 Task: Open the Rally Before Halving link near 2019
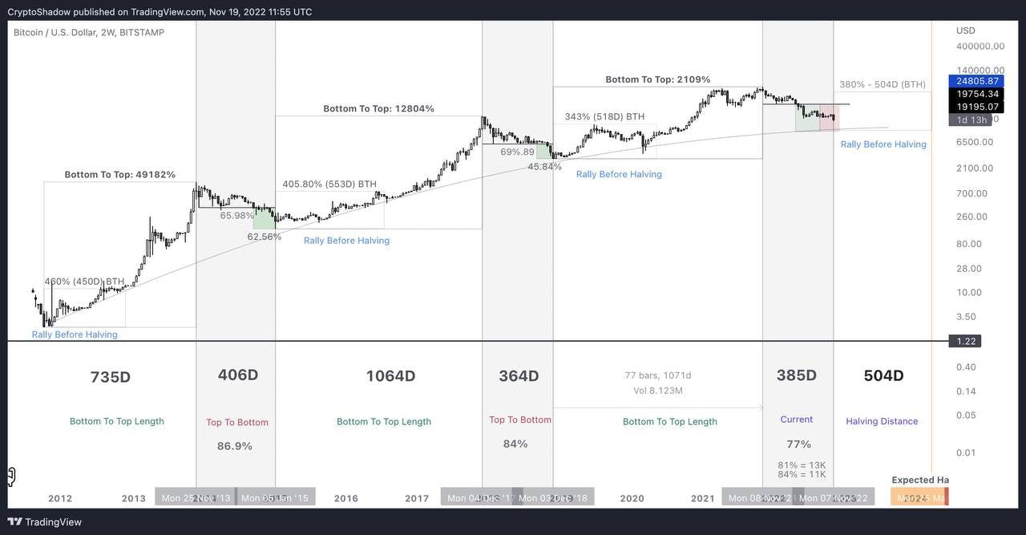[x=618, y=173]
